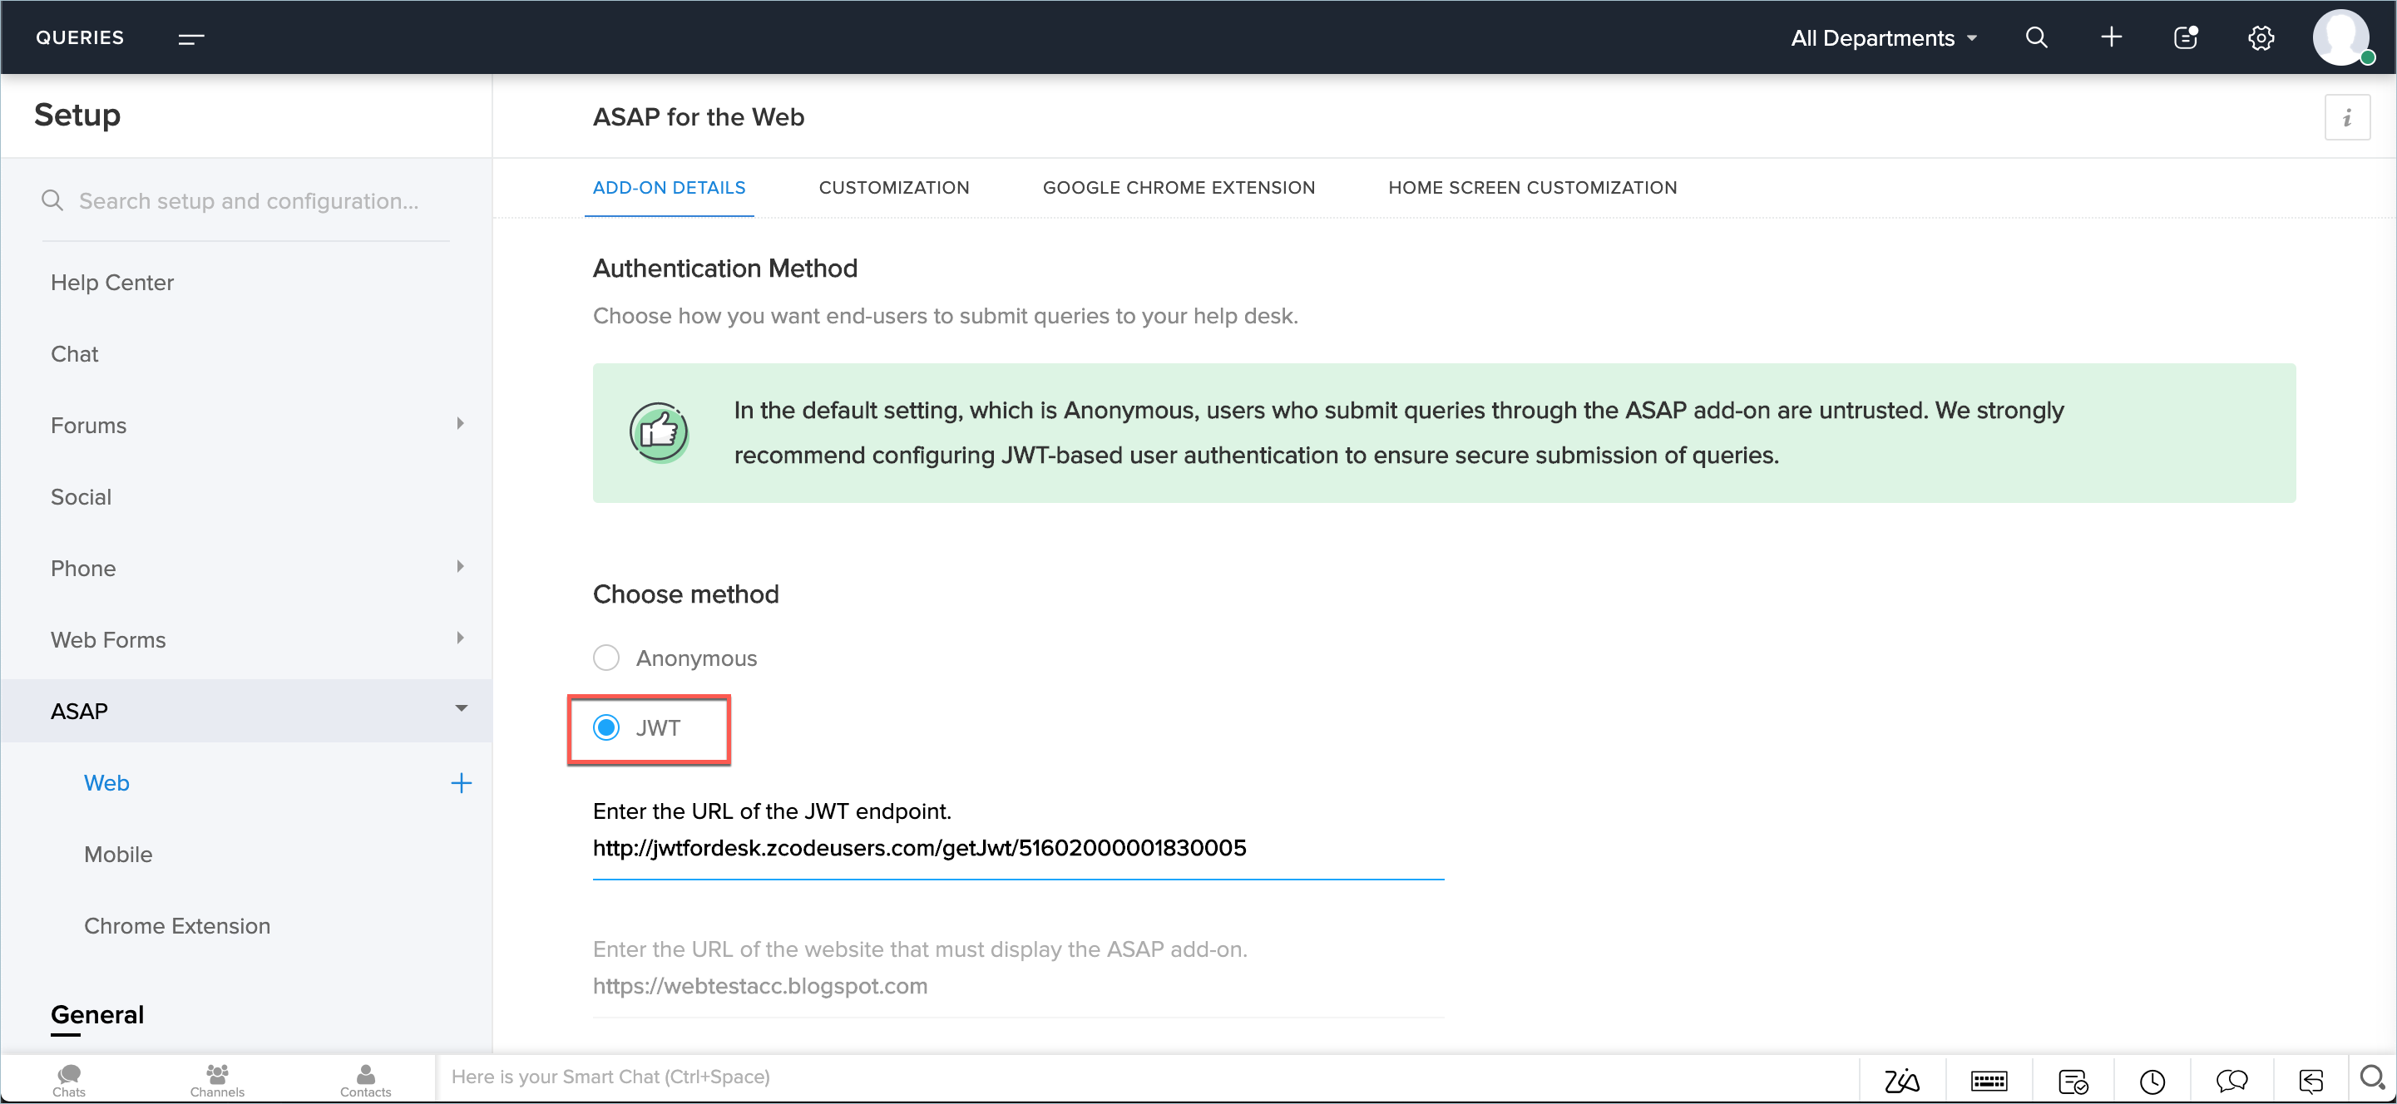The width and height of the screenshot is (2397, 1104).
Task: Open the notifications icon in top bar
Action: [x=2185, y=37]
